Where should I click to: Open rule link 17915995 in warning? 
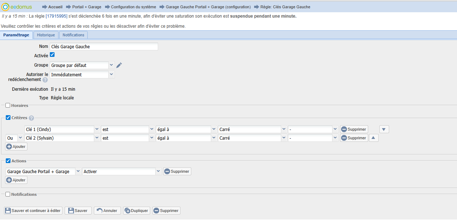click(x=56, y=16)
